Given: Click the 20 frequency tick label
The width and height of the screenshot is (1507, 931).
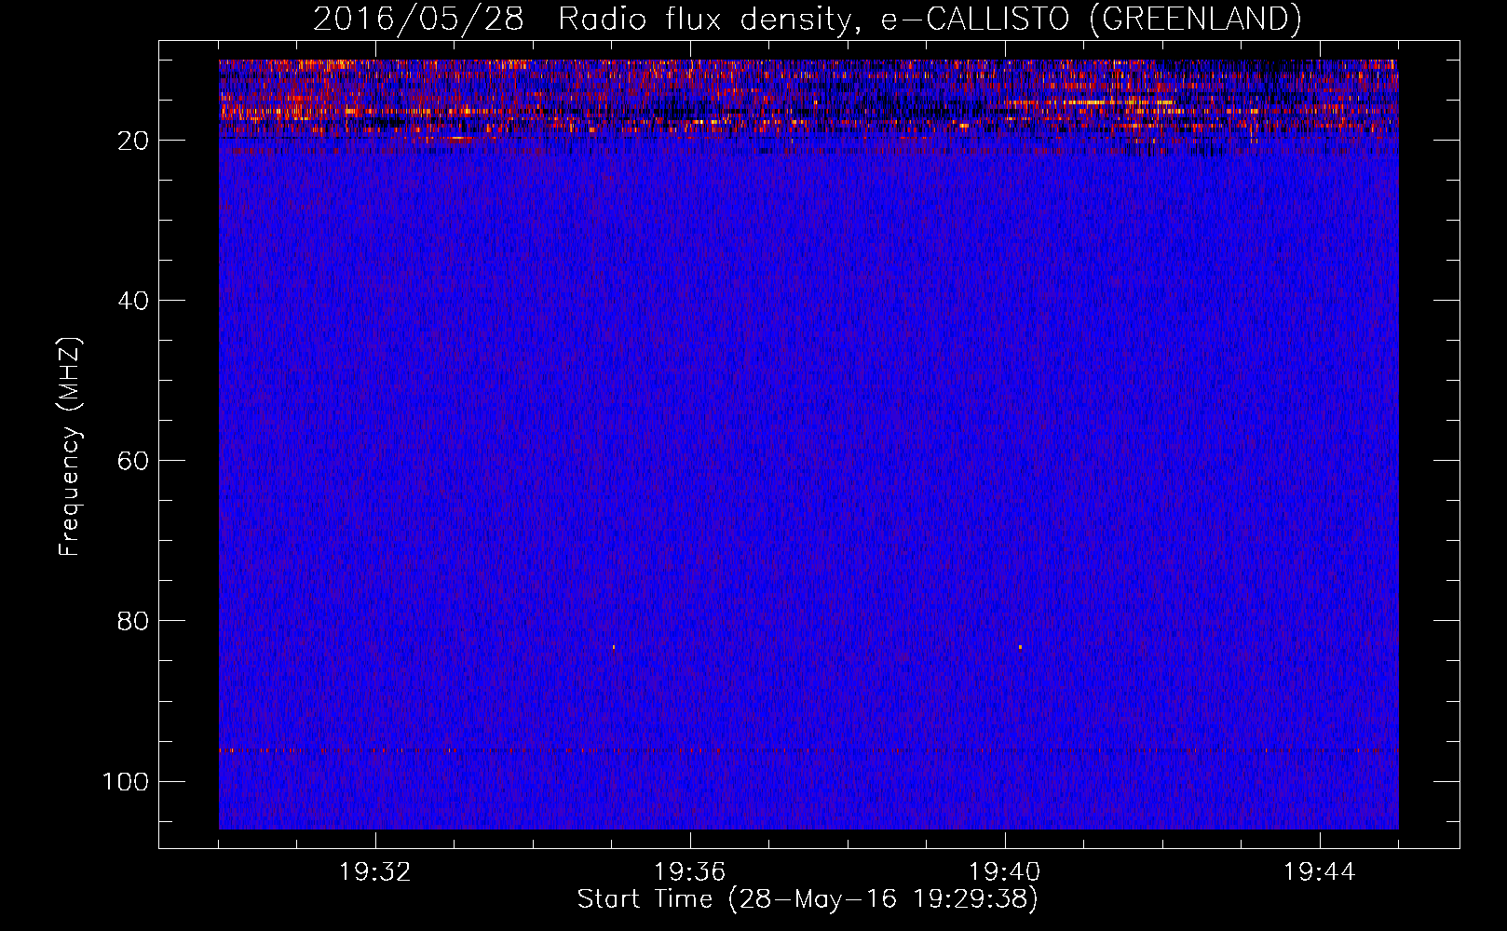Looking at the screenshot, I should (x=134, y=141).
